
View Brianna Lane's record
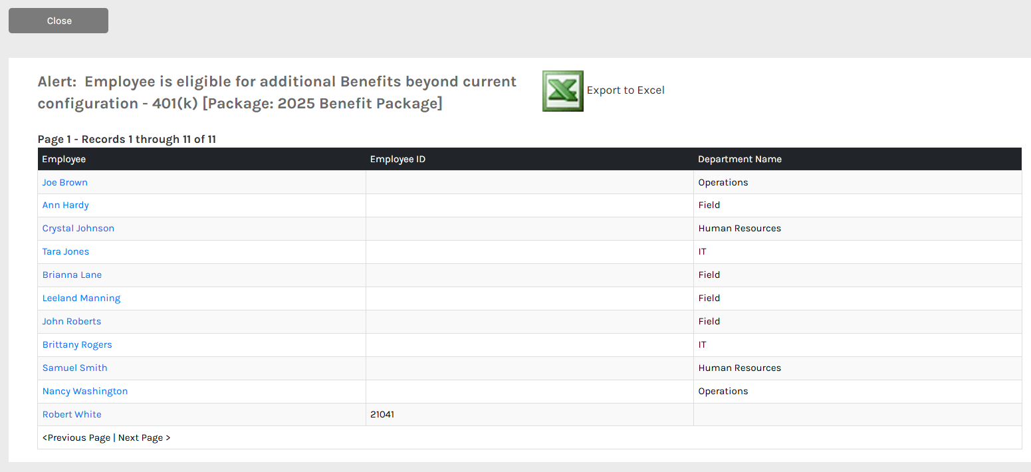[72, 275]
